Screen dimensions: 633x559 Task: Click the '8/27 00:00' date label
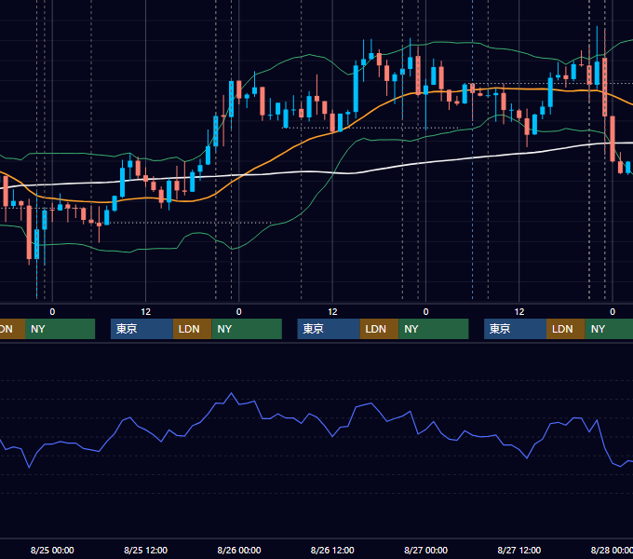point(426,550)
